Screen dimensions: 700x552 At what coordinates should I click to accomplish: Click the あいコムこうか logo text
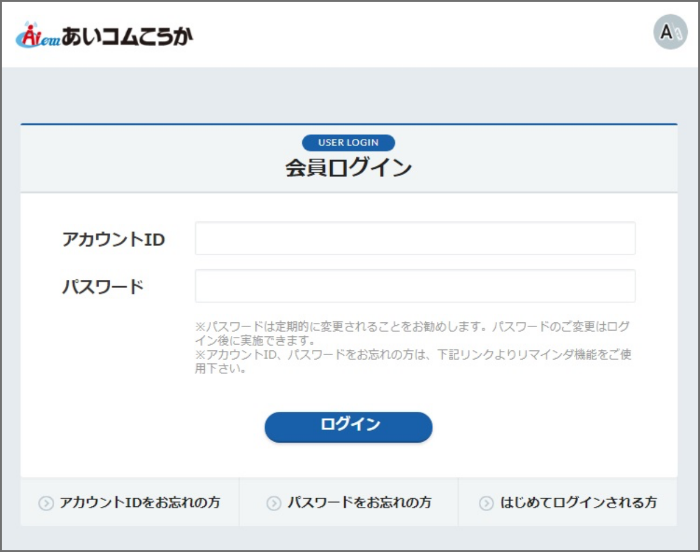[x=127, y=36]
